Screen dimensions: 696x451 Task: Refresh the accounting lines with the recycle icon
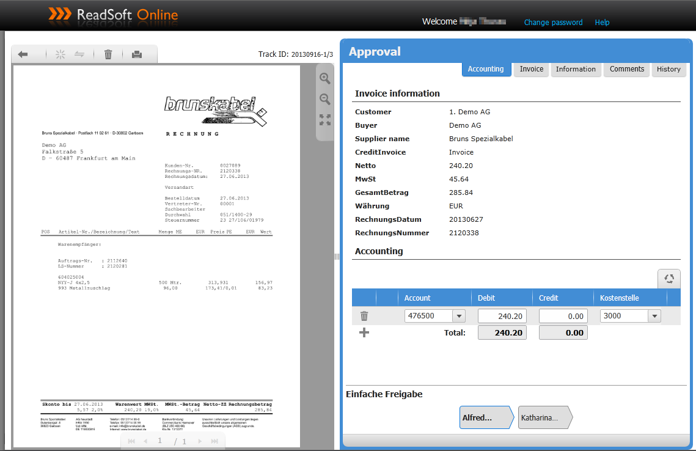[x=669, y=278]
